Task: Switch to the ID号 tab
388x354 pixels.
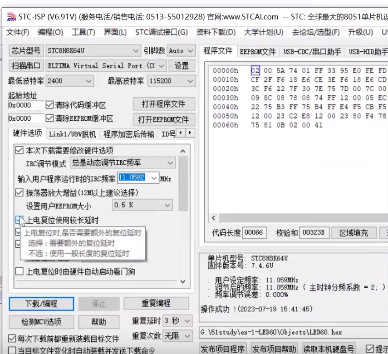Action: coord(168,134)
